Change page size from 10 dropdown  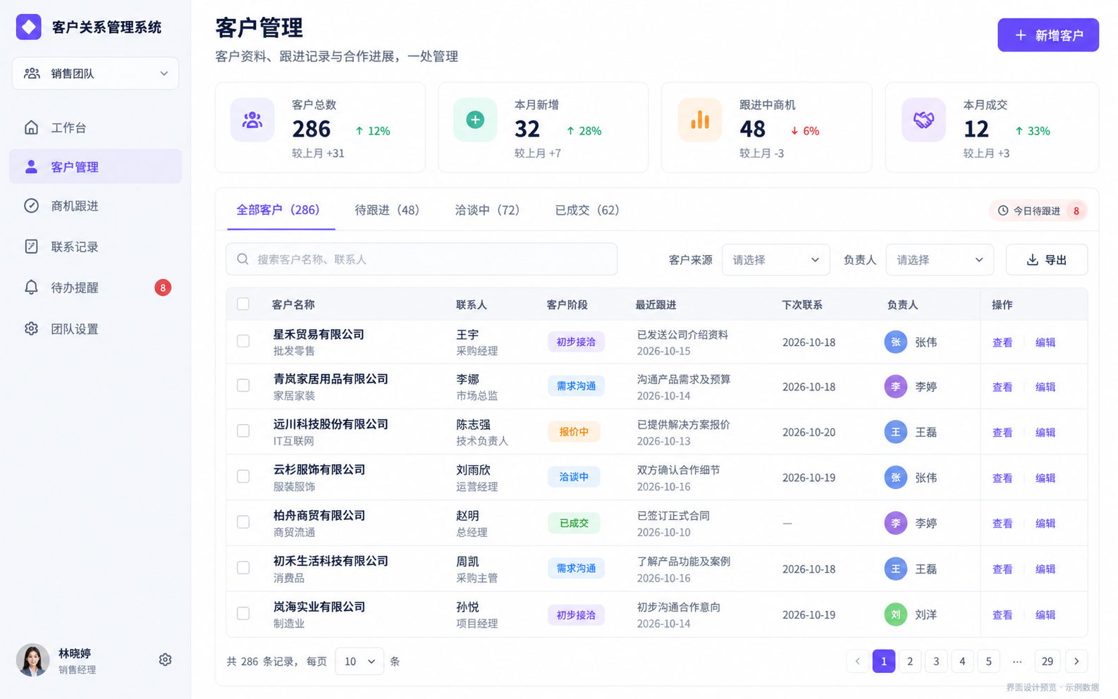(360, 662)
